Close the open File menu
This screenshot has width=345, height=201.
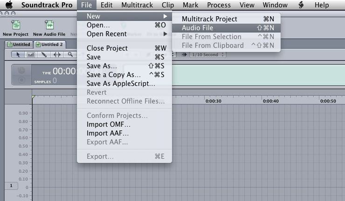pyautogui.click(x=86, y=5)
